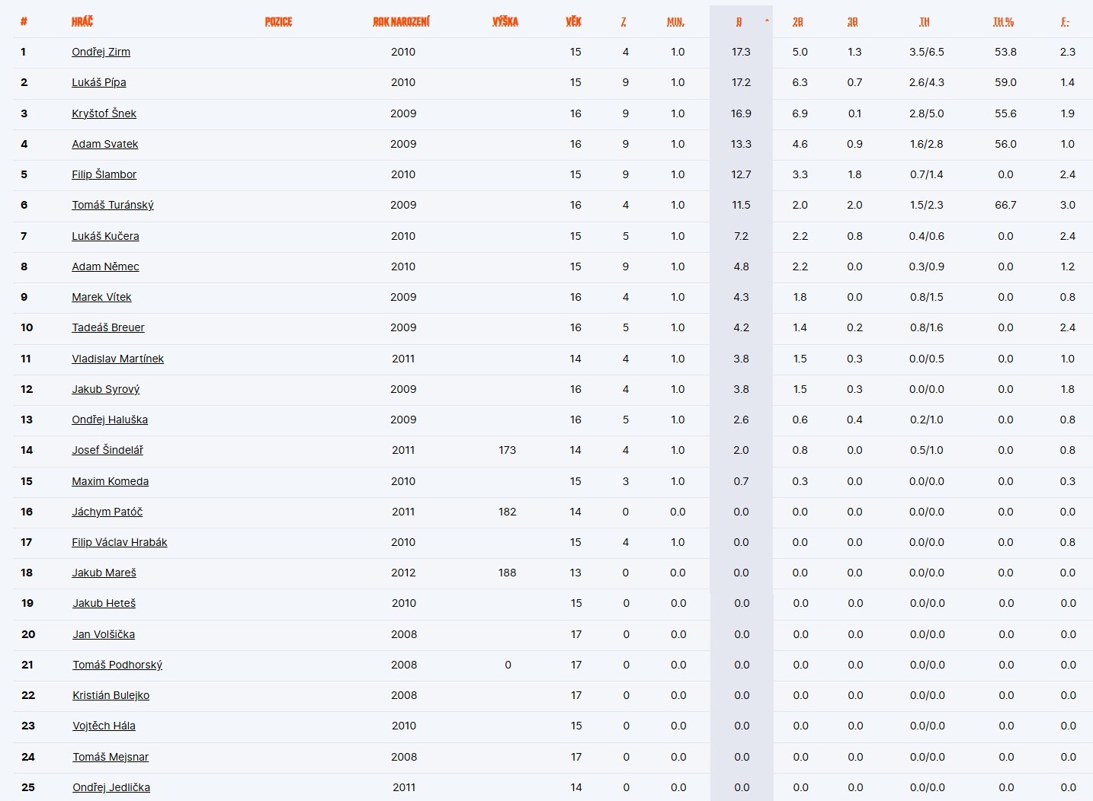This screenshot has width=1093, height=801.
Task: Sort by VÝŠKA column header
Action: [505, 22]
